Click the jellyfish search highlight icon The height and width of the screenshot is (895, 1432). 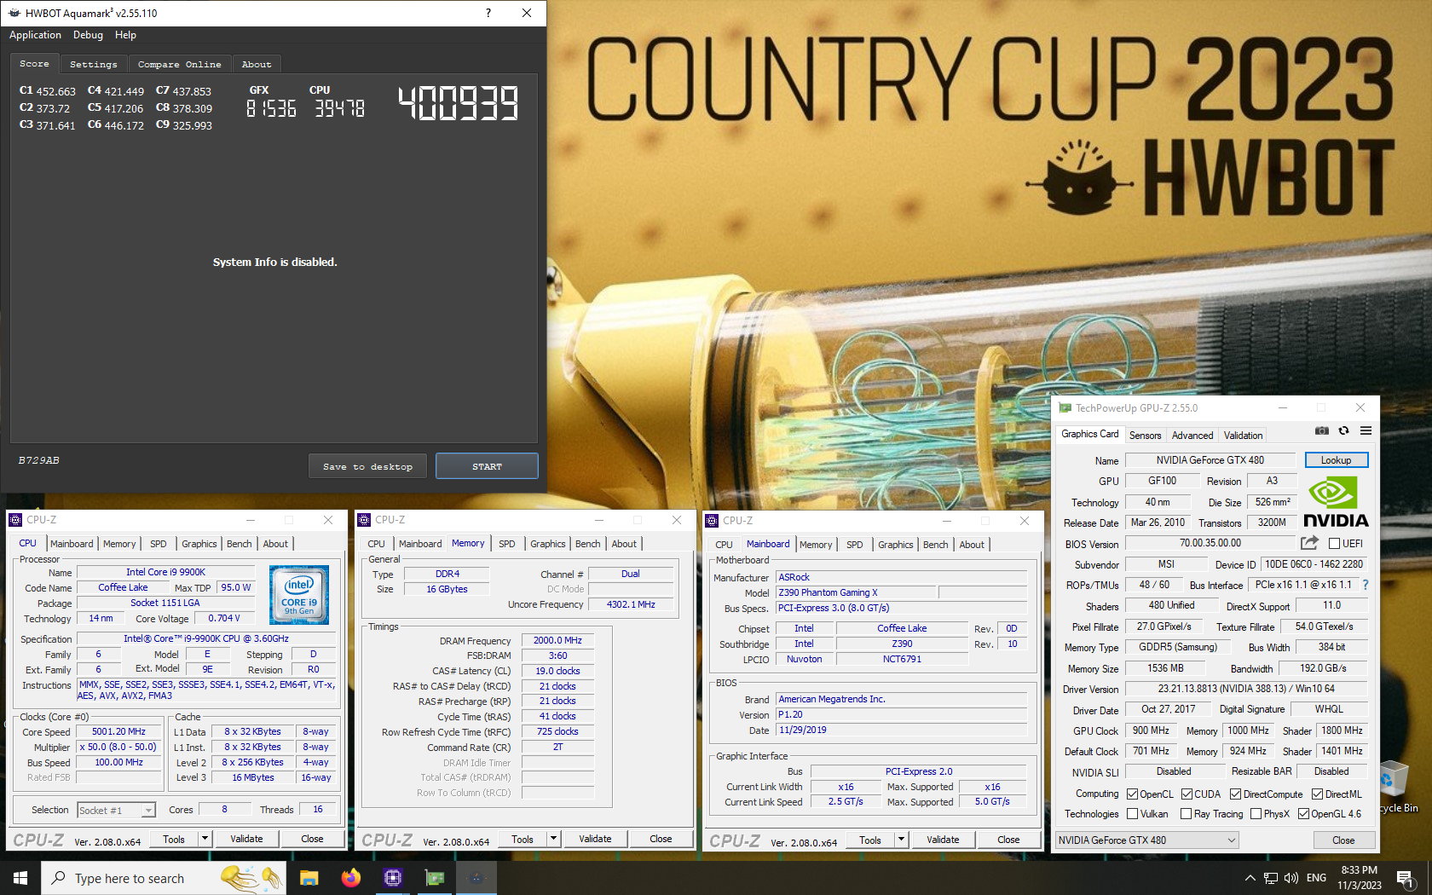(x=251, y=878)
